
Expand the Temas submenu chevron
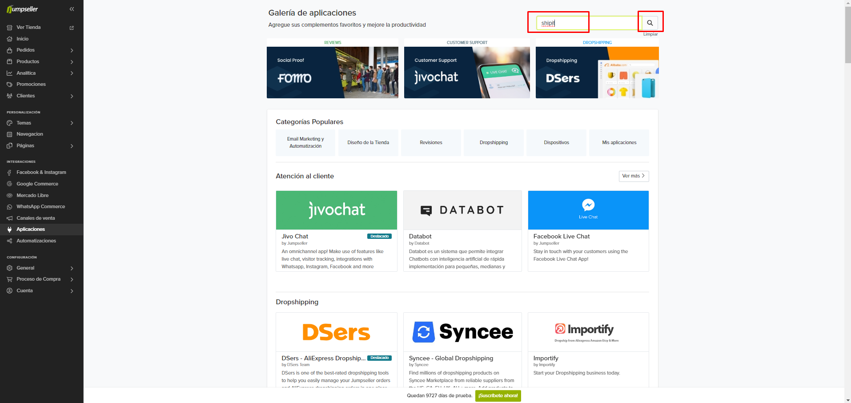point(72,123)
